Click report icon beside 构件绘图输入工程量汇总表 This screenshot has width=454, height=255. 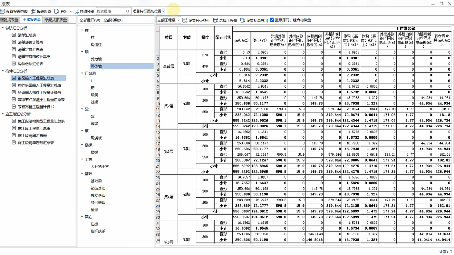(14, 85)
